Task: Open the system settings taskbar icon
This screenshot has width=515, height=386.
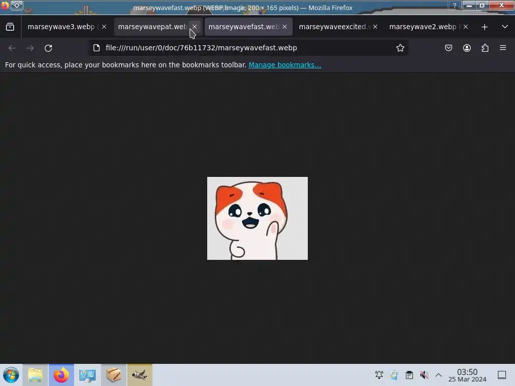Action: 88,375
